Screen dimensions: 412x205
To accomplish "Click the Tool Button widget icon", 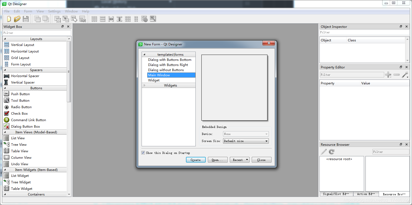I will (6, 100).
